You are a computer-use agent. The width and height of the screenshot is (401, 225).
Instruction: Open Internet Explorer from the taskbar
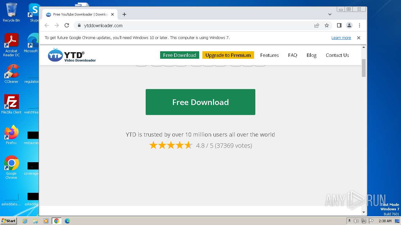(25, 221)
